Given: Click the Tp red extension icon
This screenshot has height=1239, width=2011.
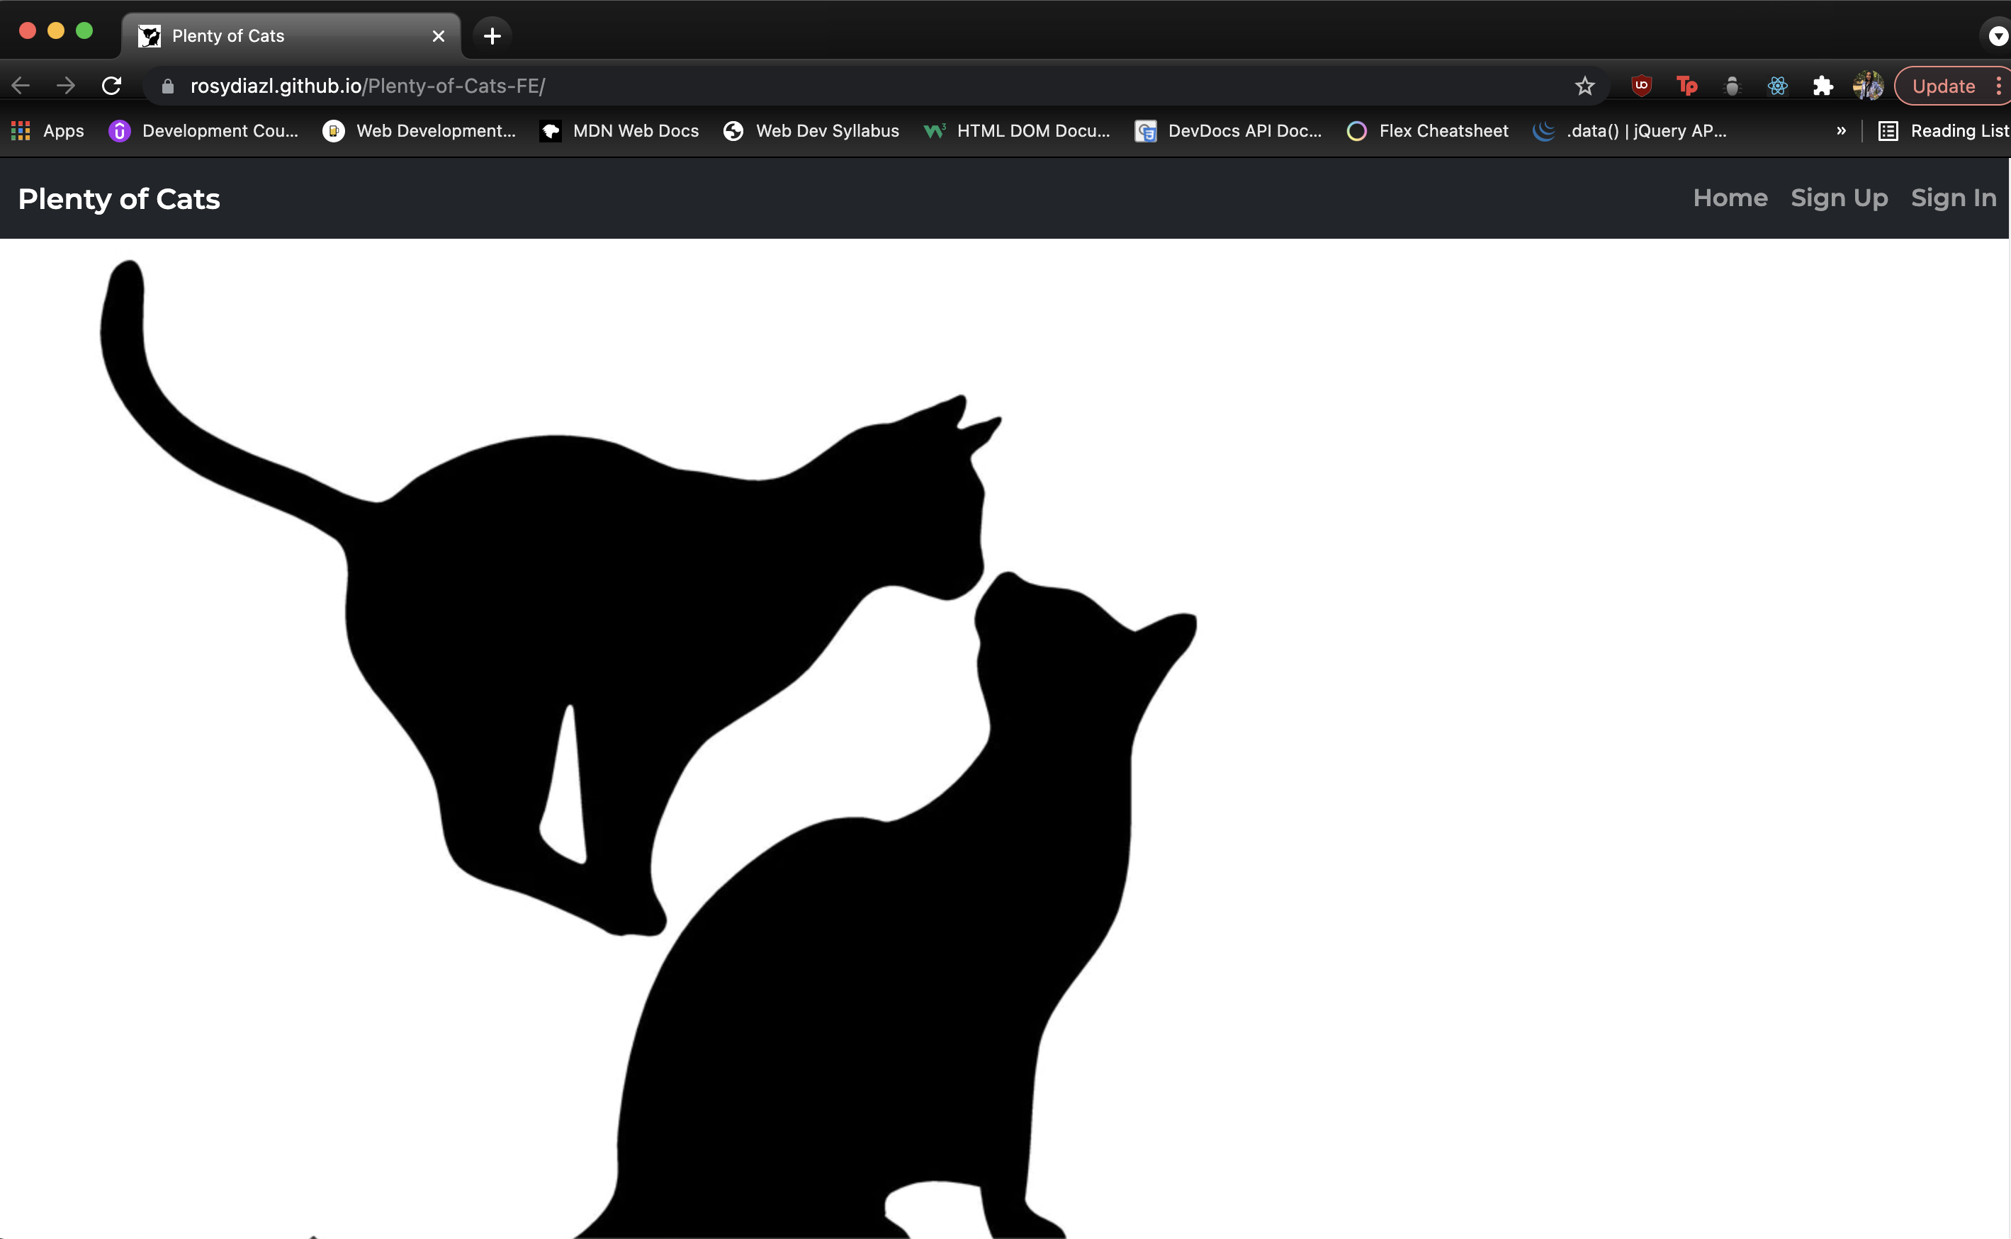Looking at the screenshot, I should pos(1686,86).
